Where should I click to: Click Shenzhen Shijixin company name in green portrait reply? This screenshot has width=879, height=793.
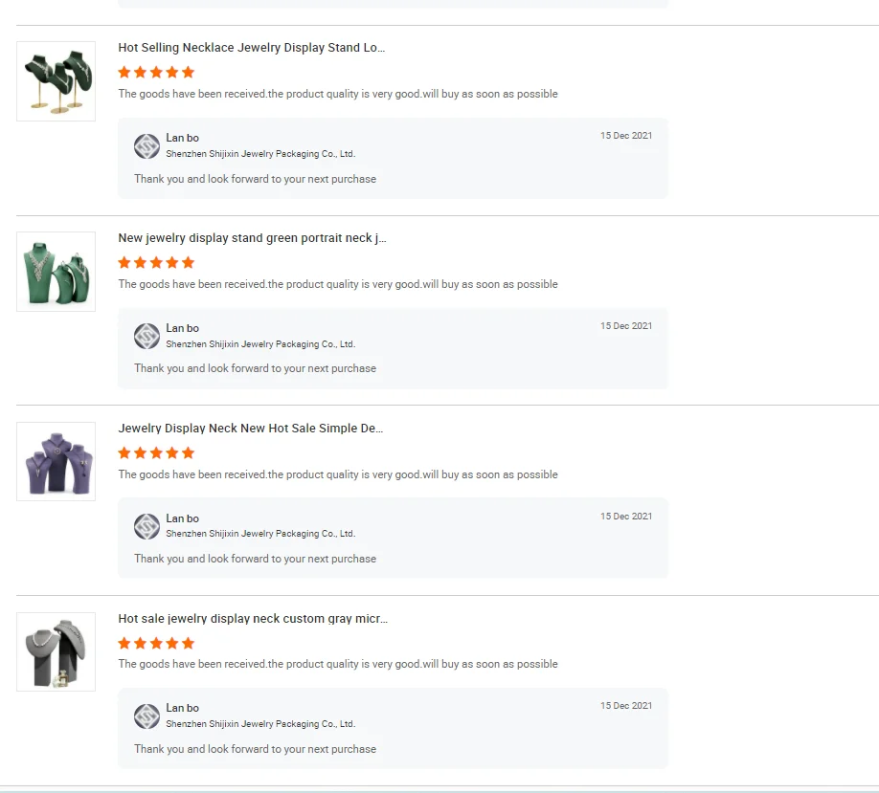(259, 344)
